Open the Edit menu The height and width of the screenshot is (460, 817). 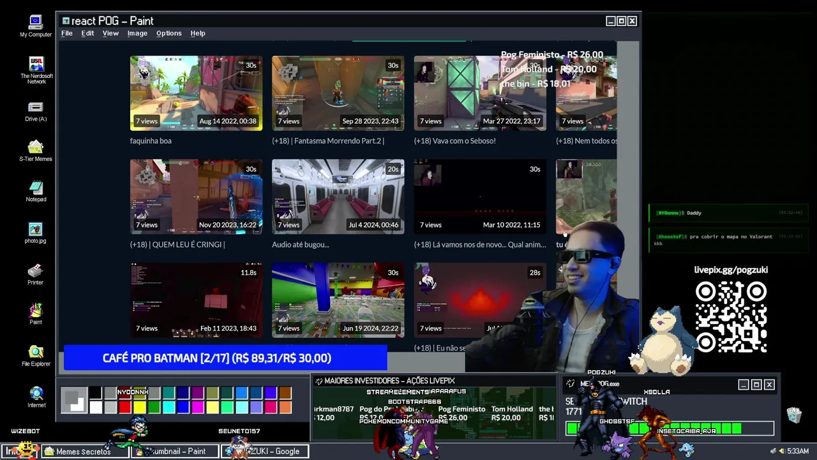[x=87, y=33]
